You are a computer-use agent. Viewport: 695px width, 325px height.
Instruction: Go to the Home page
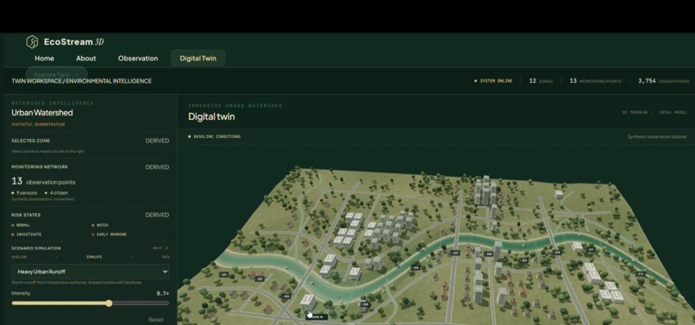pos(44,58)
